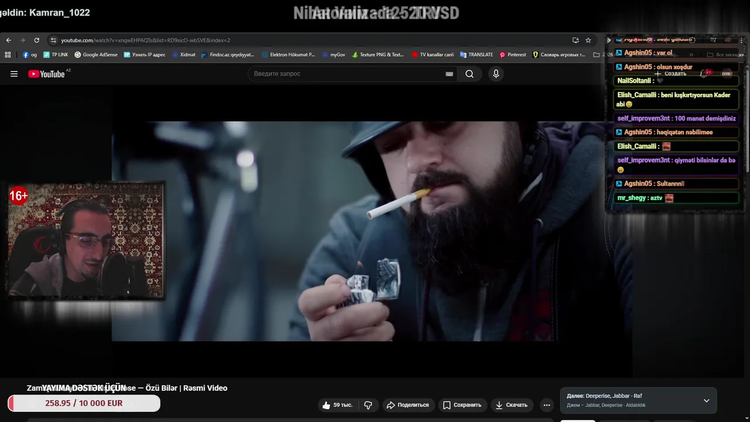Bookmark this page with star icon
750x422 pixels.
click(588, 40)
